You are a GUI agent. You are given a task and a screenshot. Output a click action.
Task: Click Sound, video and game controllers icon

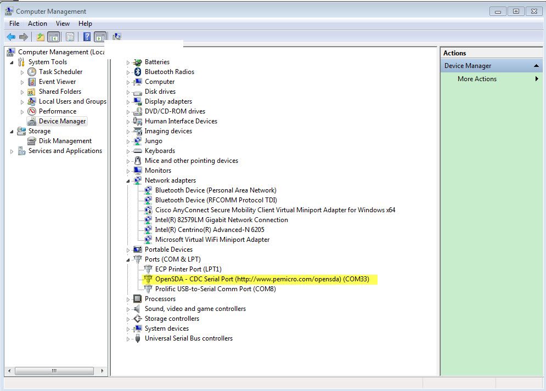click(138, 309)
